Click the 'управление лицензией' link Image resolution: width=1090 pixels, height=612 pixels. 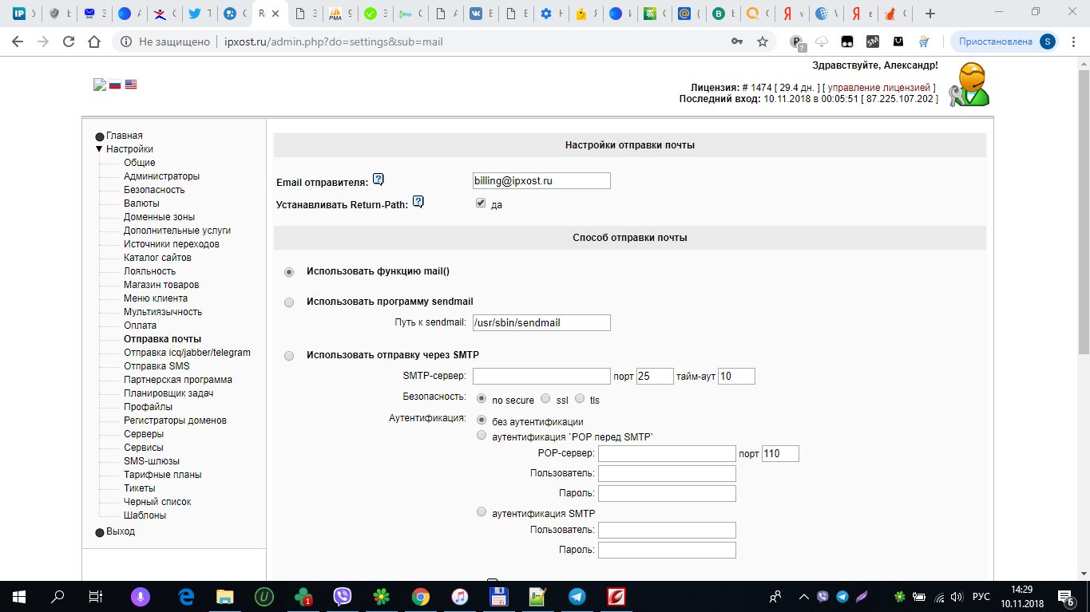pyautogui.click(x=880, y=88)
